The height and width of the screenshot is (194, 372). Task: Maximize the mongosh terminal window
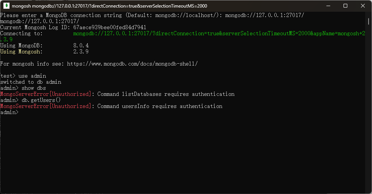click(345, 6)
